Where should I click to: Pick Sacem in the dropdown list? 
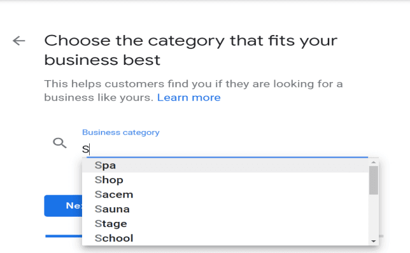click(x=225, y=195)
